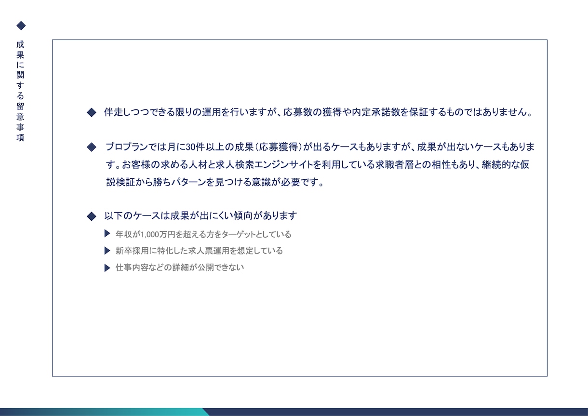Click the diamond bullet beside 伴走しつつできる限りの運用

click(x=92, y=113)
